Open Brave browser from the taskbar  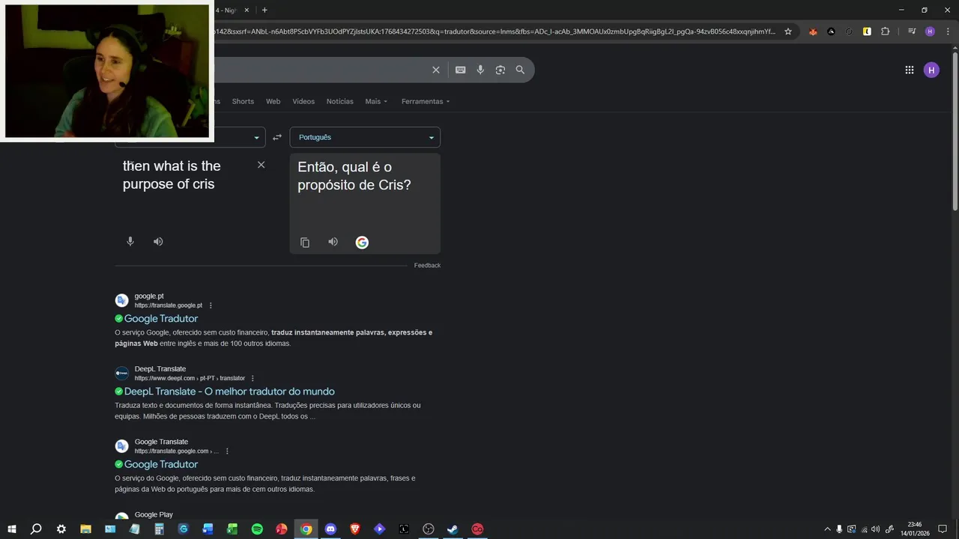pos(355,529)
